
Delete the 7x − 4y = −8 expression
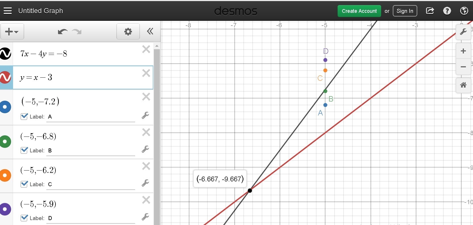(146, 49)
